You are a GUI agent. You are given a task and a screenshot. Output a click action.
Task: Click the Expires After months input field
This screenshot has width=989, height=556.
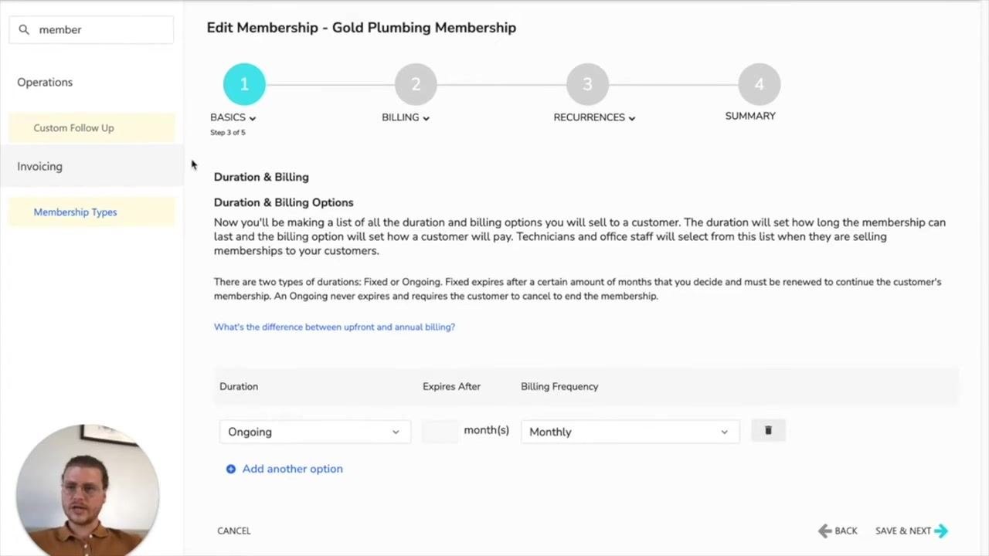(x=440, y=431)
